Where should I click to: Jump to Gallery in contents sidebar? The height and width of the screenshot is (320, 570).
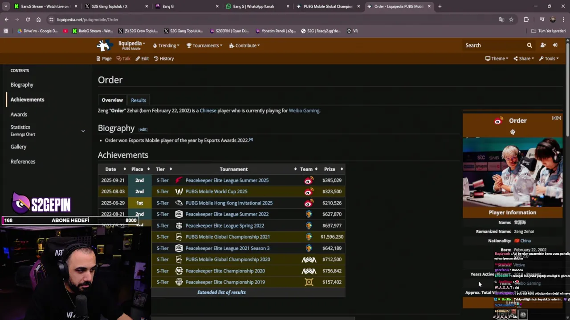point(18,147)
